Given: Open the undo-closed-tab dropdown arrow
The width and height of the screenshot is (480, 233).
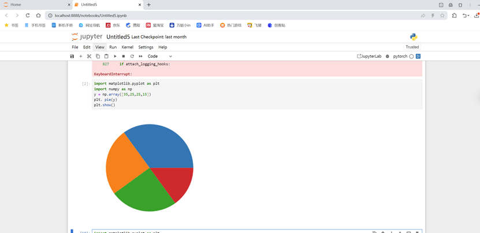Looking at the screenshot, I should (468, 16).
